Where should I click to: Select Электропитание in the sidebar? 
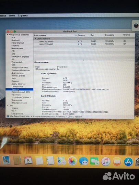click(x=19, y=103)
